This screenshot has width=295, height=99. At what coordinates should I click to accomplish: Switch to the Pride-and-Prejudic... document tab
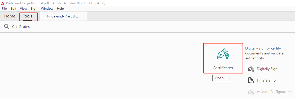(x=63, y=16)
